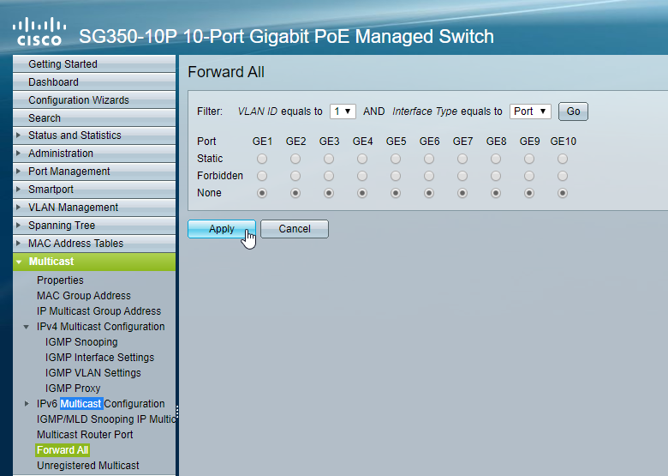Set GE1 to Forbidden
The image size is (668, 476).
click(x=262, y=176)
